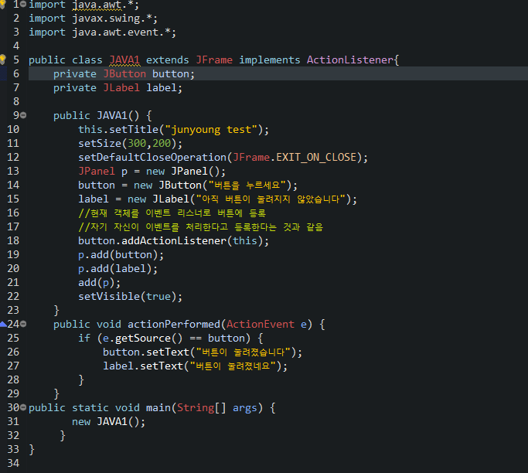528x473 pixels.
Task: Collapse the import block fold on line 1
Action: point(23,5)
